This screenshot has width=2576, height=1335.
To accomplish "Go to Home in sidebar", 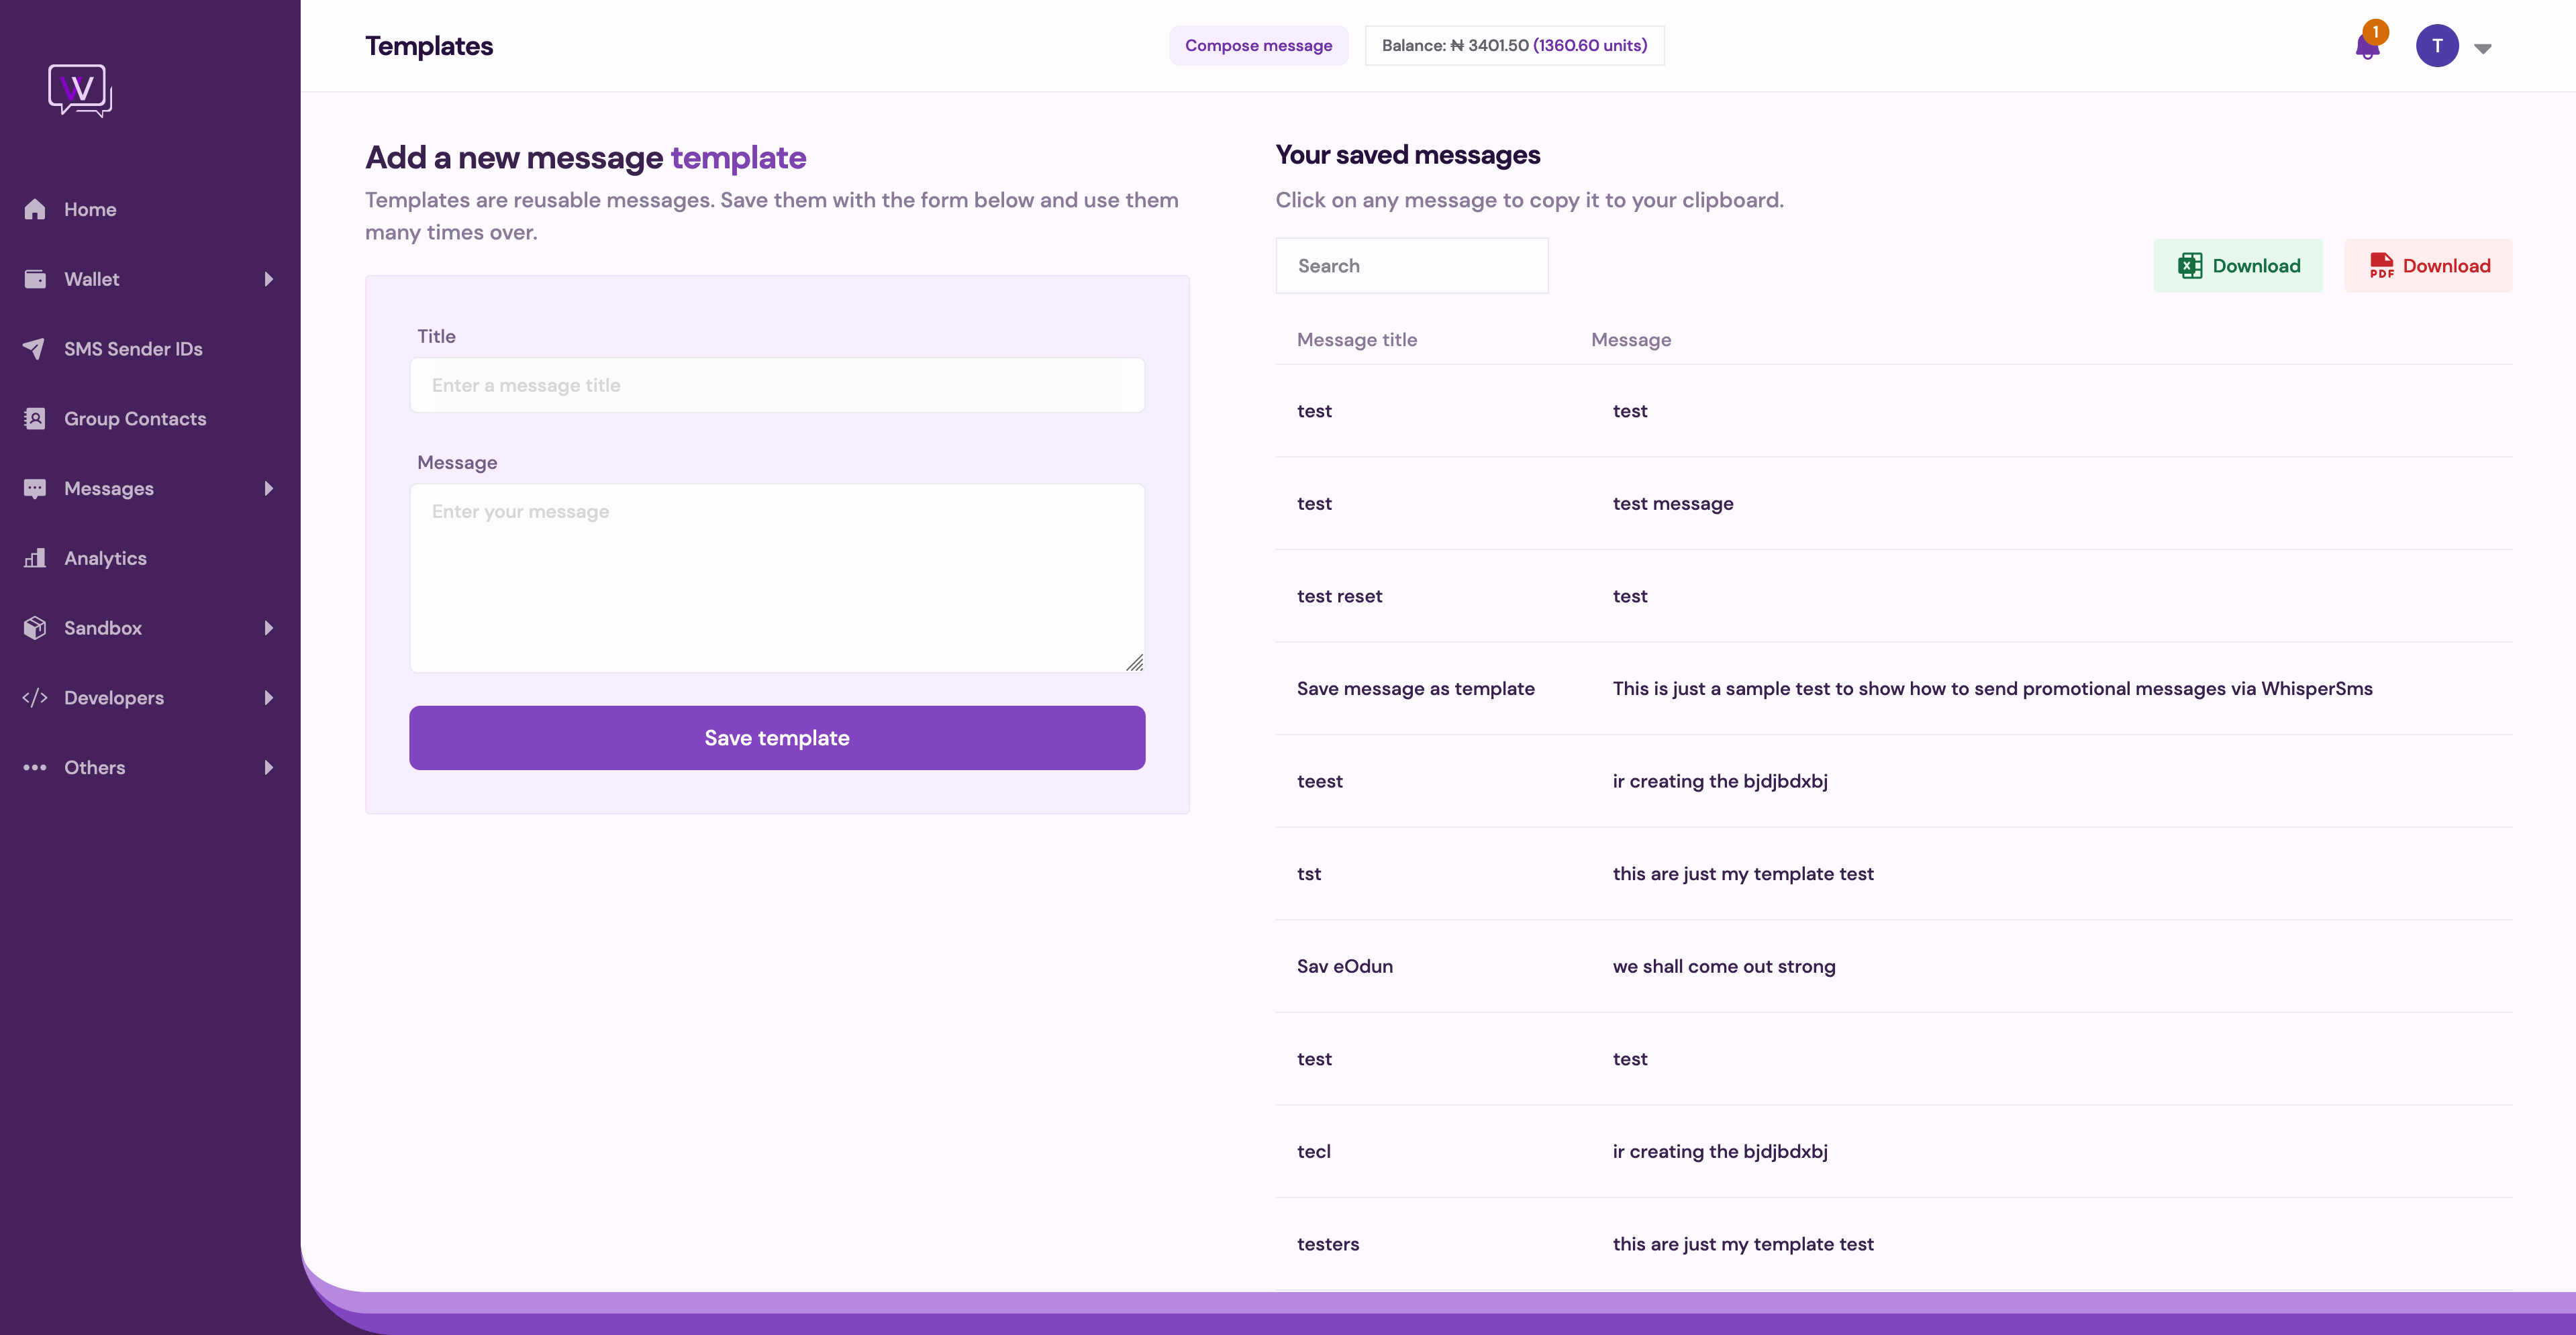I will pos(90,209).
